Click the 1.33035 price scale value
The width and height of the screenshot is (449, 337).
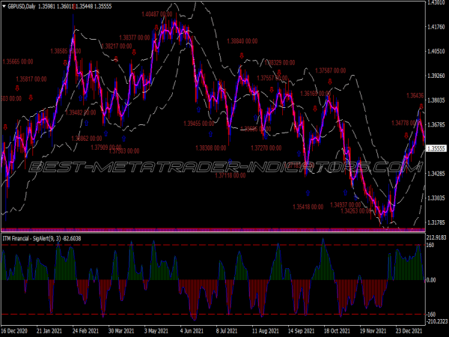436,198
